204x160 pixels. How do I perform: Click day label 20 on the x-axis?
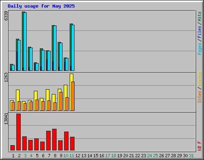point(126,156)
